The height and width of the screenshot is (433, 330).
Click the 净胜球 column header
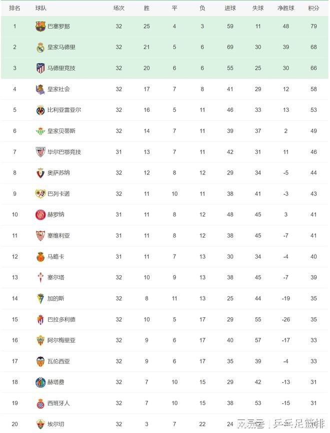coord(286,8)
